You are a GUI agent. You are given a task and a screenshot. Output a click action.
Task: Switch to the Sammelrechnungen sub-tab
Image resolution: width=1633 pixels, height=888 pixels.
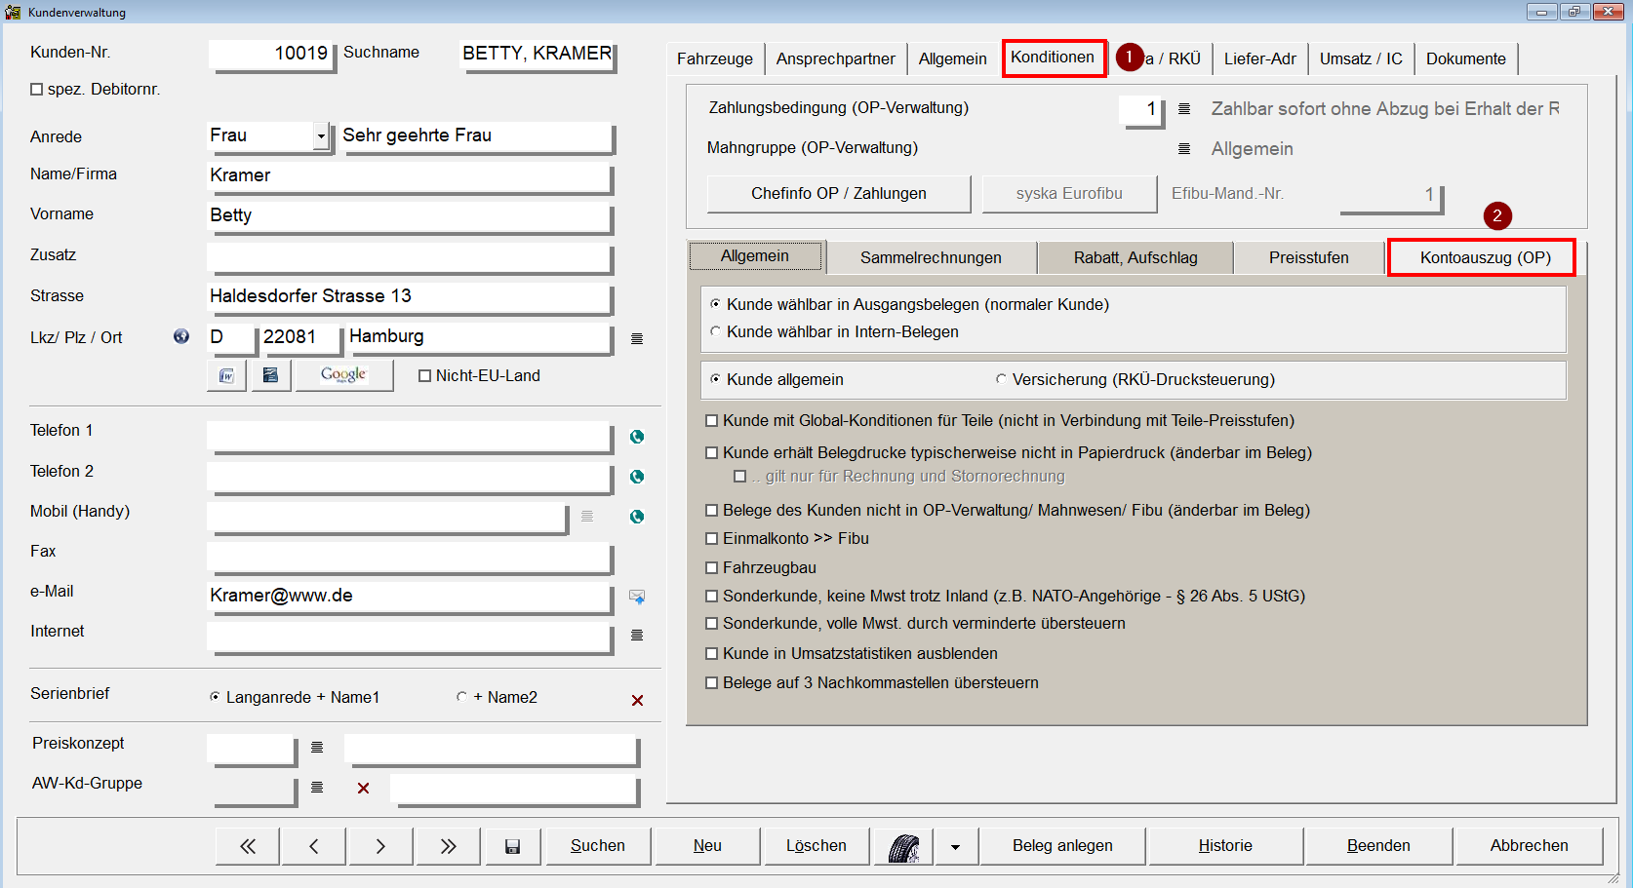931,258
